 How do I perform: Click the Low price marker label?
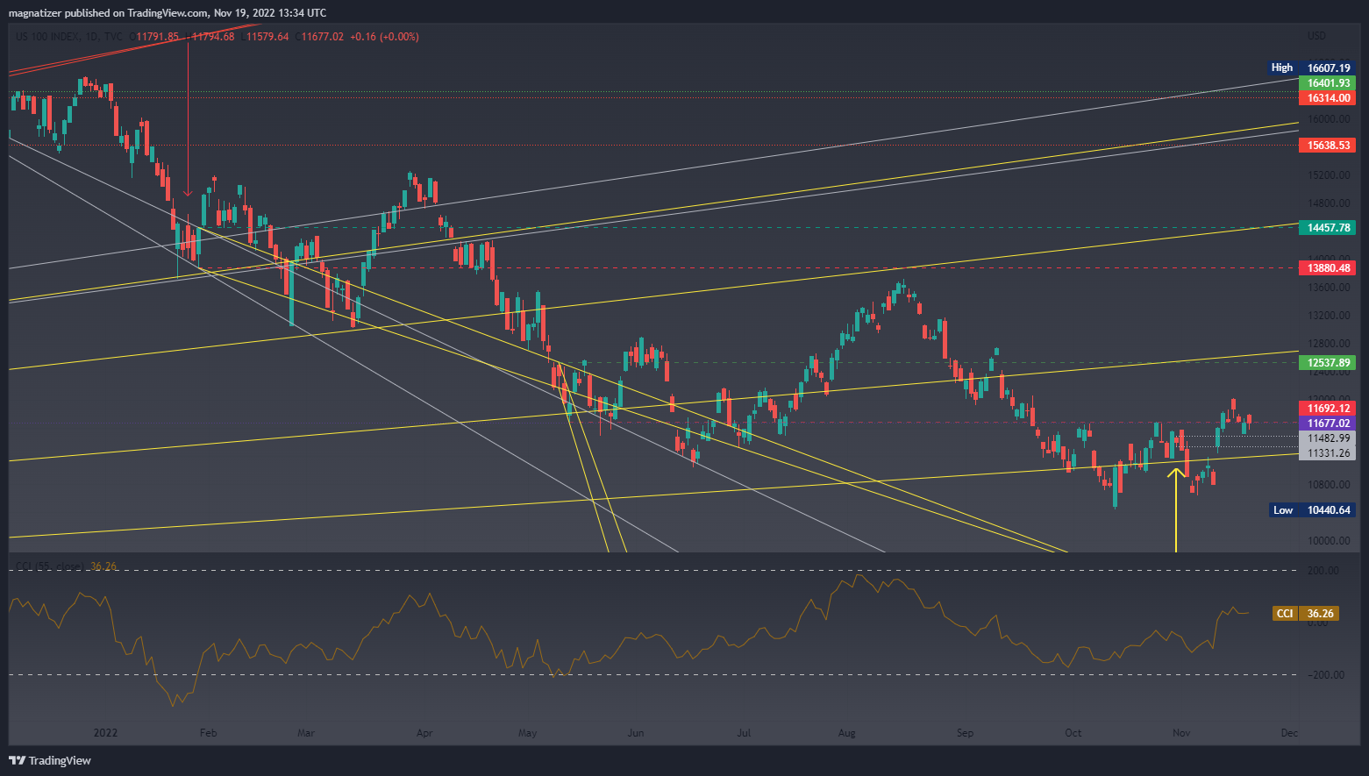point(1282,509)
